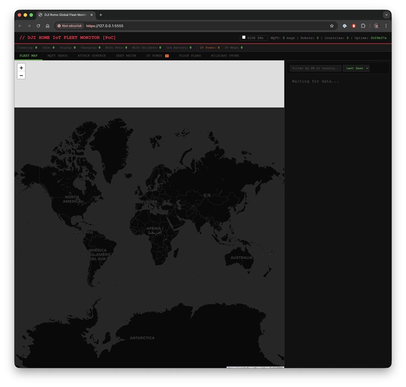Focus the Filter by SN or country field
406x387 pixels.
tap(315, 69)
